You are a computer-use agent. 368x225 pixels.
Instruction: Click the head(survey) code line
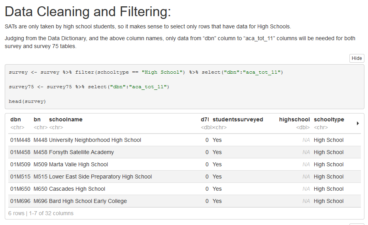[27, 101]
